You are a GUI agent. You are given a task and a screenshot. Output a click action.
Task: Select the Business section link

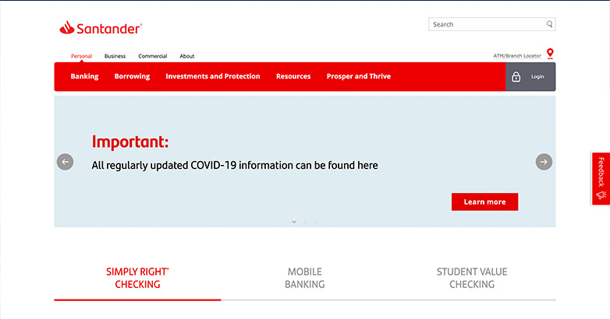click(115, 56)
